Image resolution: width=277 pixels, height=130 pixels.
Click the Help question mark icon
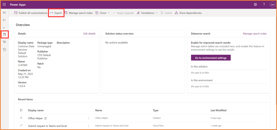coord(264,5)
